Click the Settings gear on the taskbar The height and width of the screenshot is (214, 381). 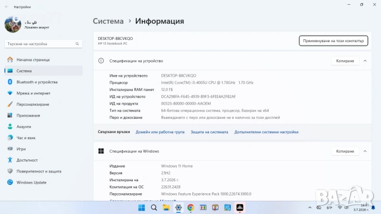(179, 207)
